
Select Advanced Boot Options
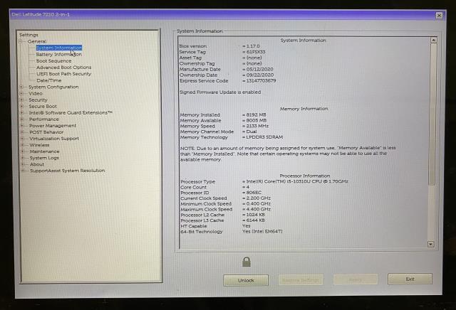pos(63,67)
